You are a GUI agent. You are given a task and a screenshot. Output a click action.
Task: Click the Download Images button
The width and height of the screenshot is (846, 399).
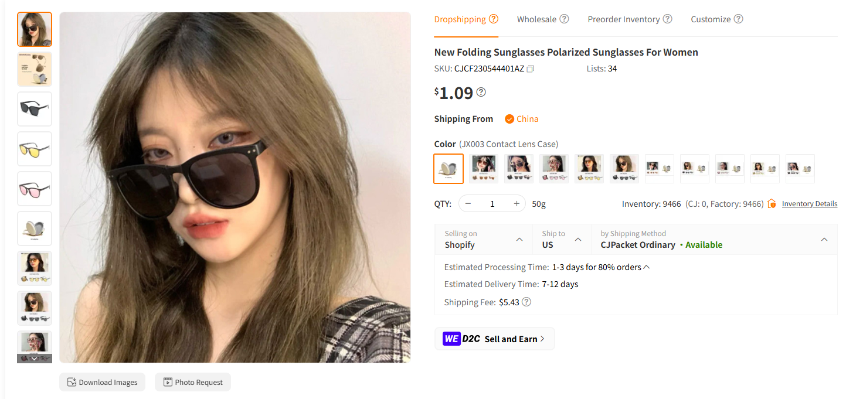102,382
